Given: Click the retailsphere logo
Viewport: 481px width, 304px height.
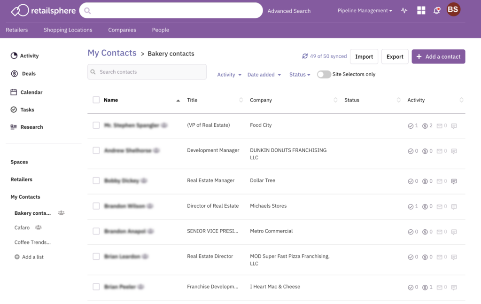Looking at the screenshot, I should point(43,10).
